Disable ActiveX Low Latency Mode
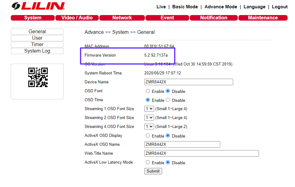 (168, 162)
